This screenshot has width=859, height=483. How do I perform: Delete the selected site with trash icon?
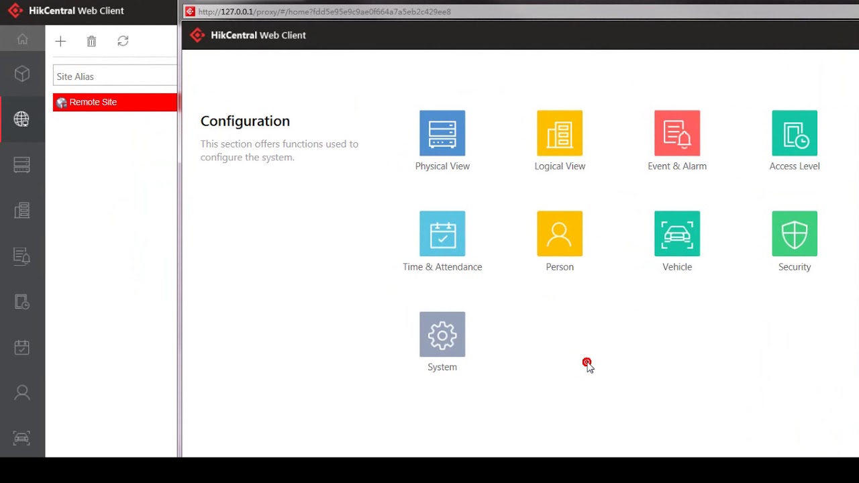click(x=91, y=42)
